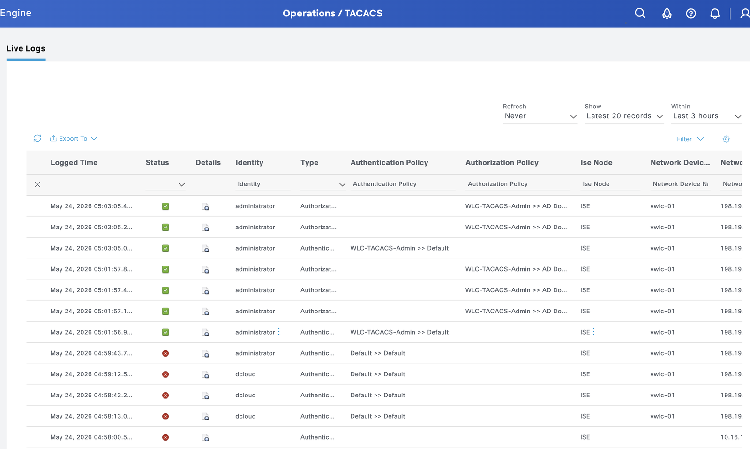This screenshot has height=449, width=750.
Task: Click the Type column header
Action: point(309,162)
